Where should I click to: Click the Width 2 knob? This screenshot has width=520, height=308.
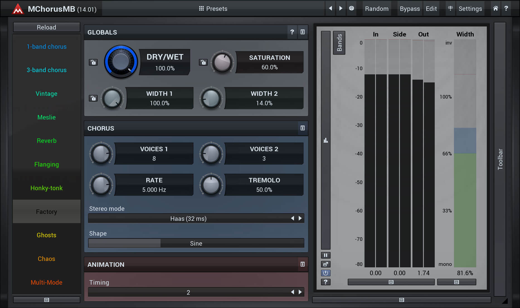click(211, 98)
